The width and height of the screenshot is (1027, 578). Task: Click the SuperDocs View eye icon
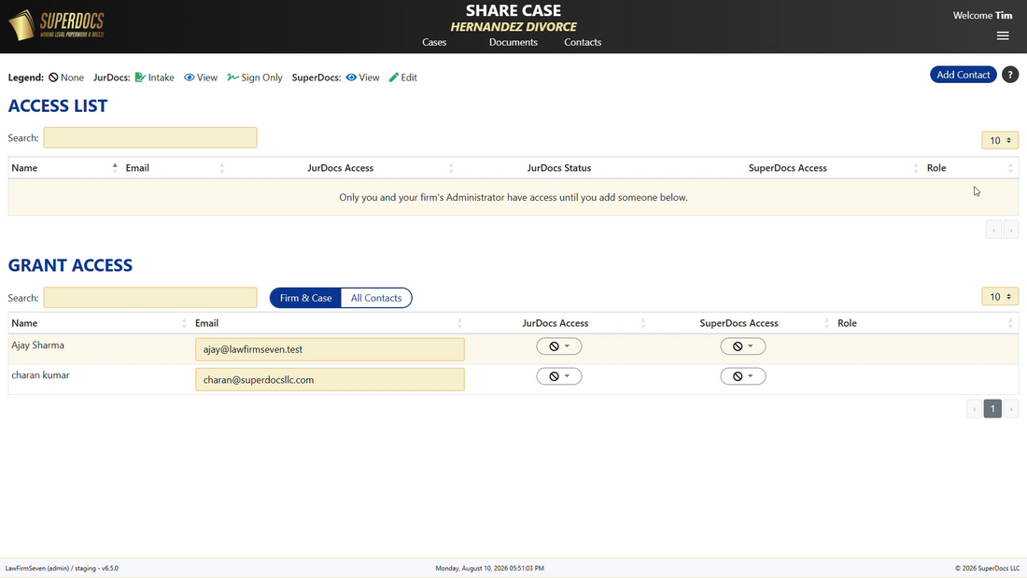[351, 78]
